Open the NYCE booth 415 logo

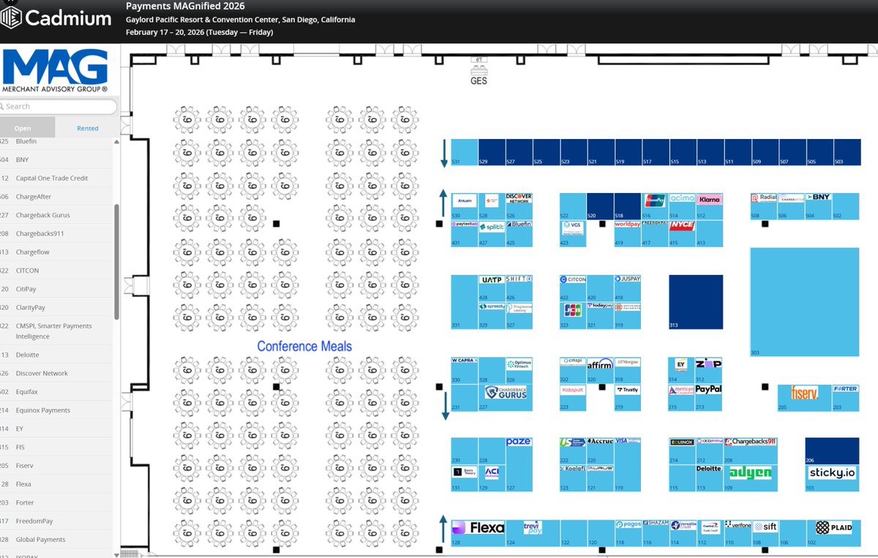[x=682, y=225]
